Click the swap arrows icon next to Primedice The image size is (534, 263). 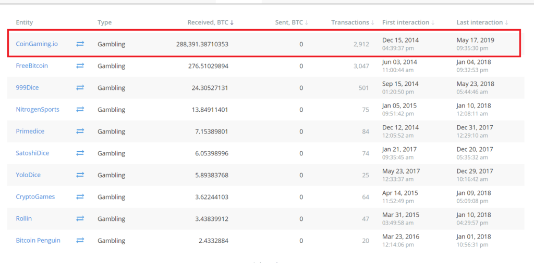pyautogui.click(x=80, y=131)
